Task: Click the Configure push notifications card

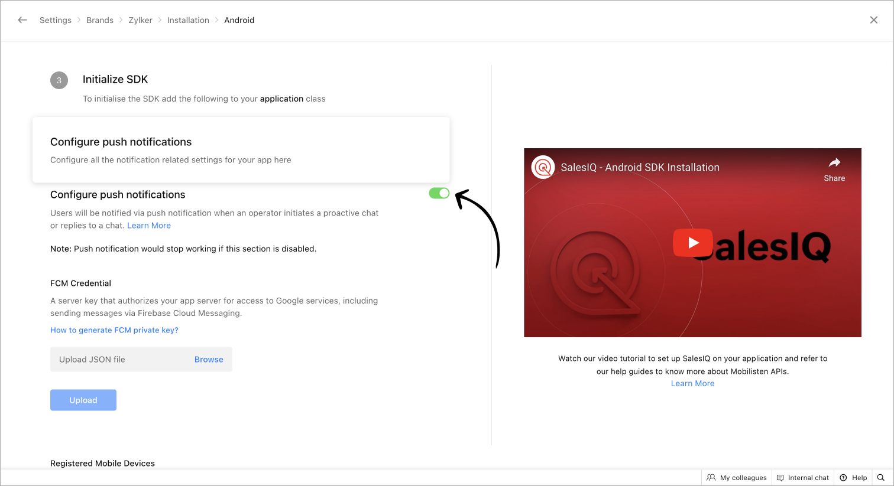Action: pos(241,150)
